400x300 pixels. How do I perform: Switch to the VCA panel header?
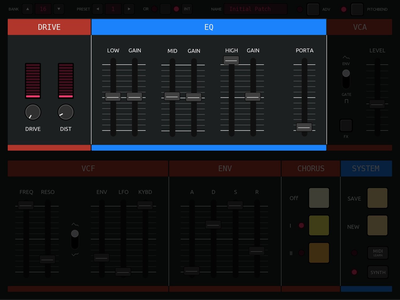pyautogui.click(x=359, y=27)
